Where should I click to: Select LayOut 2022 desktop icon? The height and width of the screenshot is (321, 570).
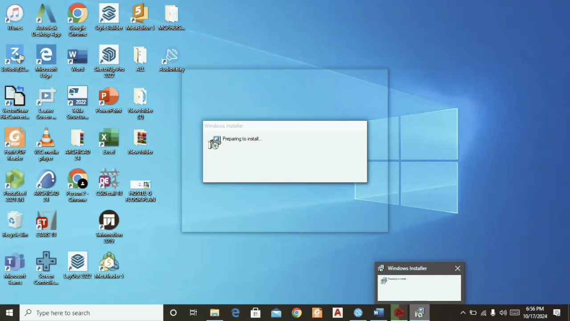pyautogui.click(x=77, y=266)
